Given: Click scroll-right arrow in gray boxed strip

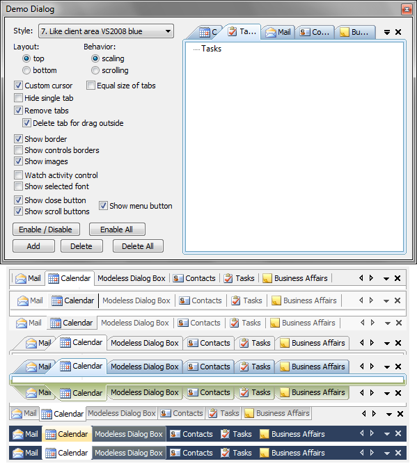Looking at the screenshot, I should pyautogui.click(x=374, y=414).
